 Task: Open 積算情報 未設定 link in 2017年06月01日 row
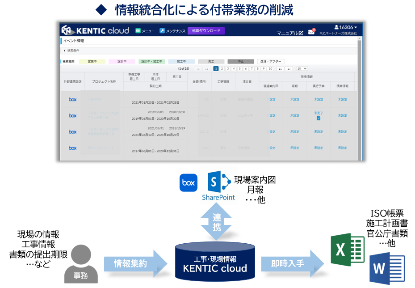[342, 148]
